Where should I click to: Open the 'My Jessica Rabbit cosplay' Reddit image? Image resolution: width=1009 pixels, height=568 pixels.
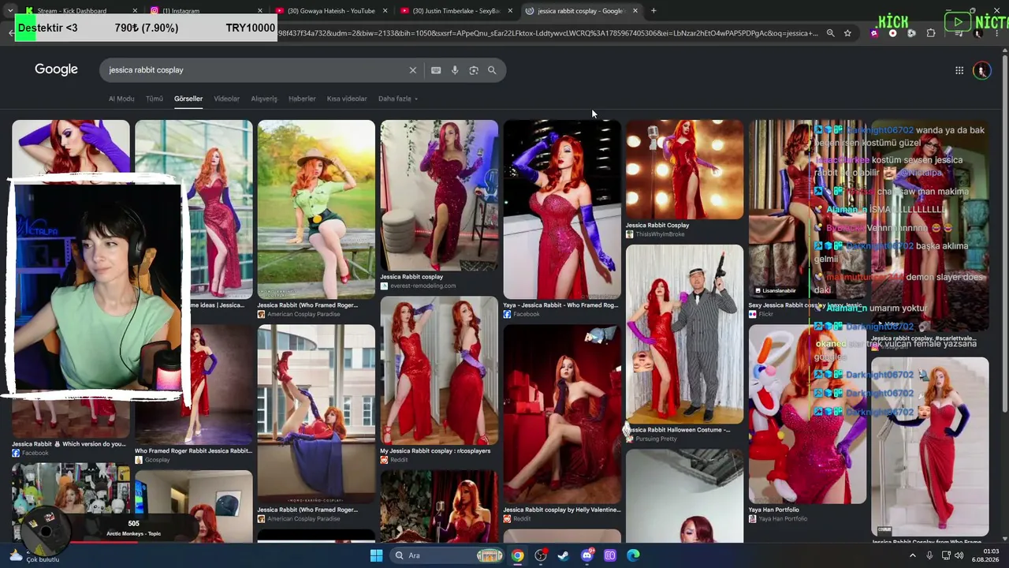click(x=439, y=370)
